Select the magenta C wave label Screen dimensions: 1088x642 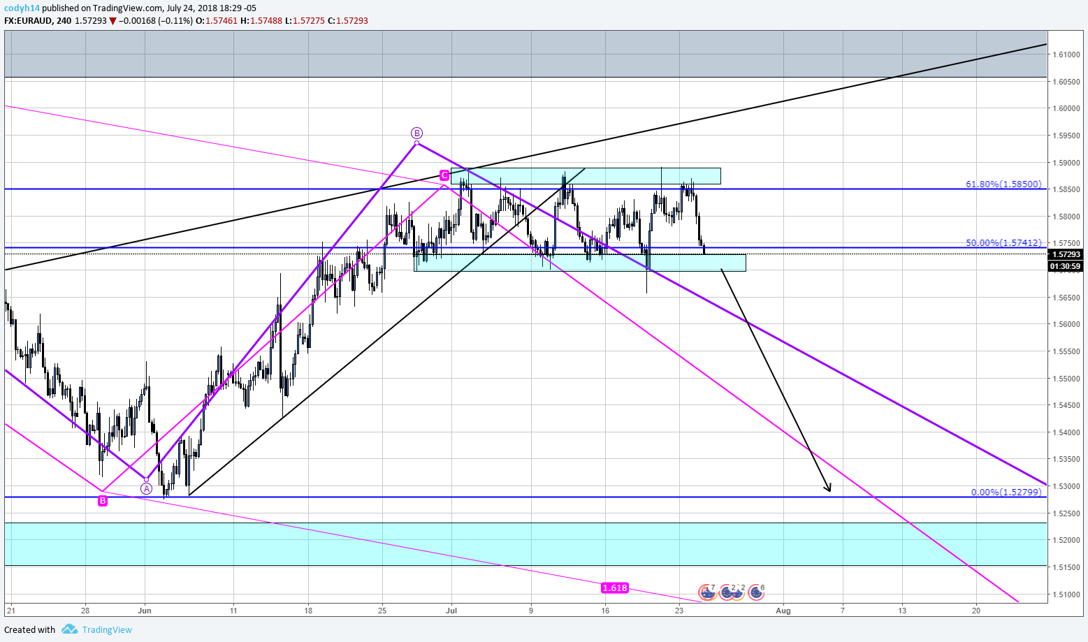[444, 175]
